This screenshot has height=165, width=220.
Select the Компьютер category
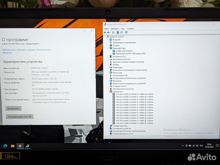point(118,73)
